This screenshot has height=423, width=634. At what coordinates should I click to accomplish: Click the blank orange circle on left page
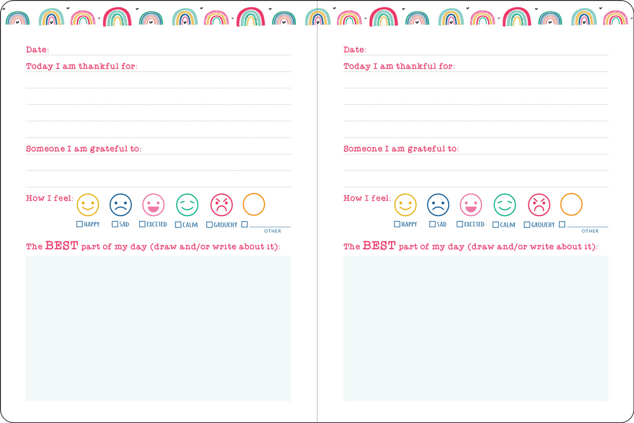click(254, 204)
